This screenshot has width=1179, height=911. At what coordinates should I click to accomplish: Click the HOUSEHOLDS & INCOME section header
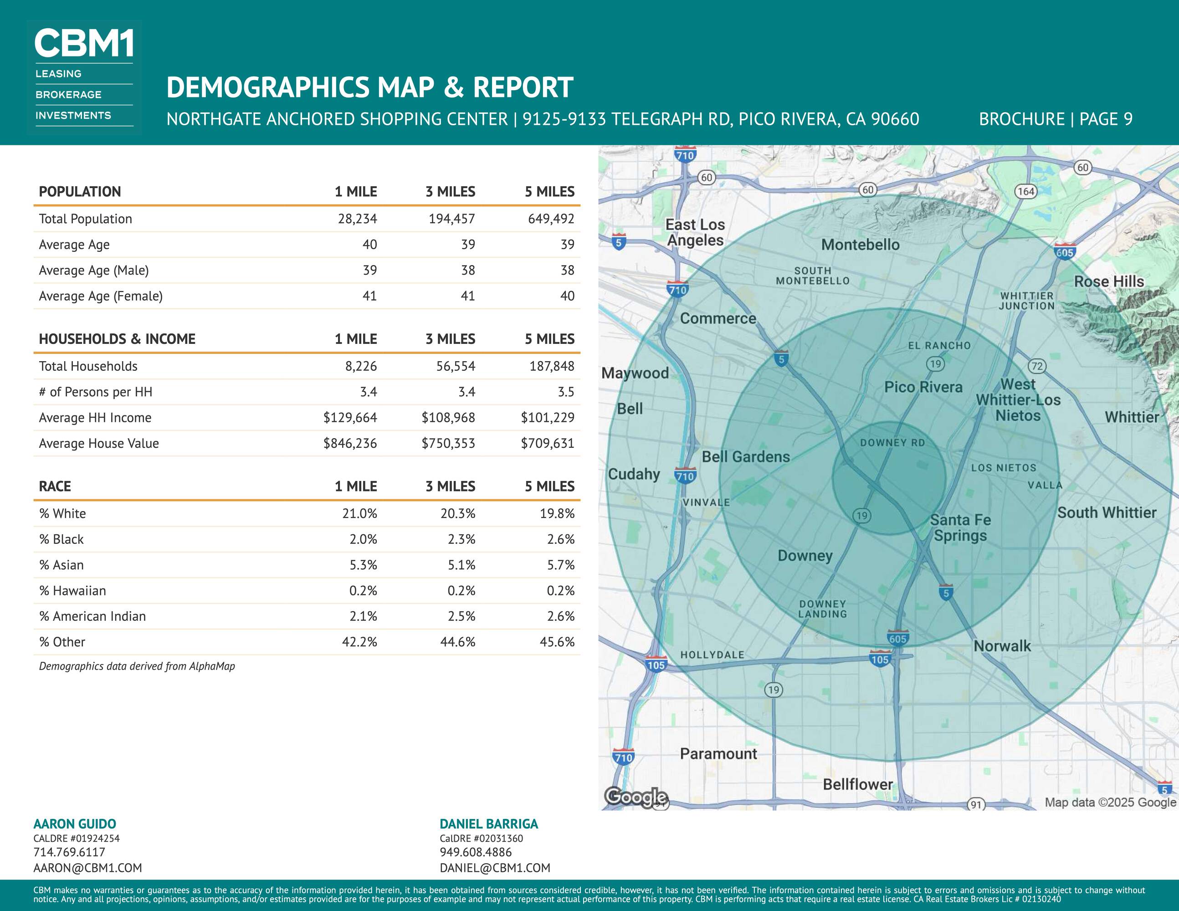[117, 339]
